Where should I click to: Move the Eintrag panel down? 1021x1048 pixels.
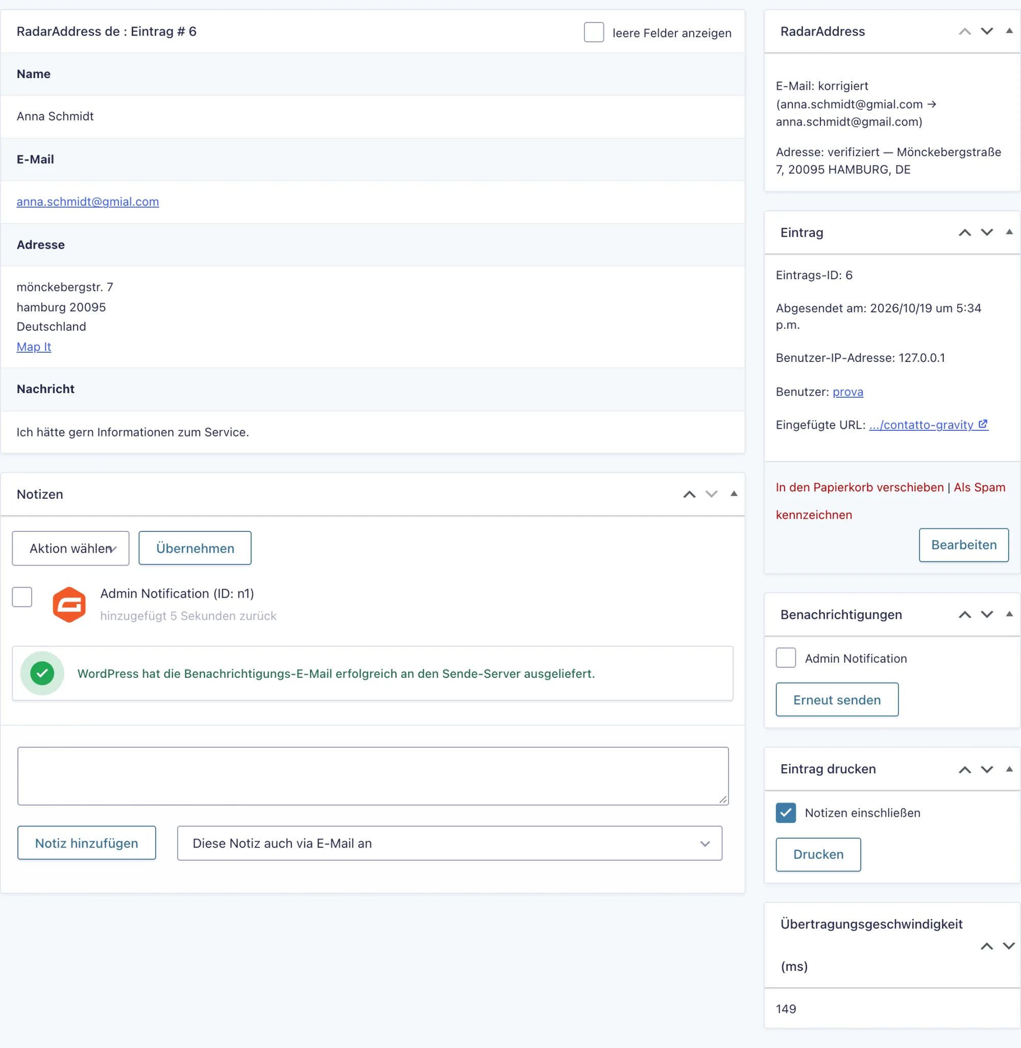[x=987, y=232]
